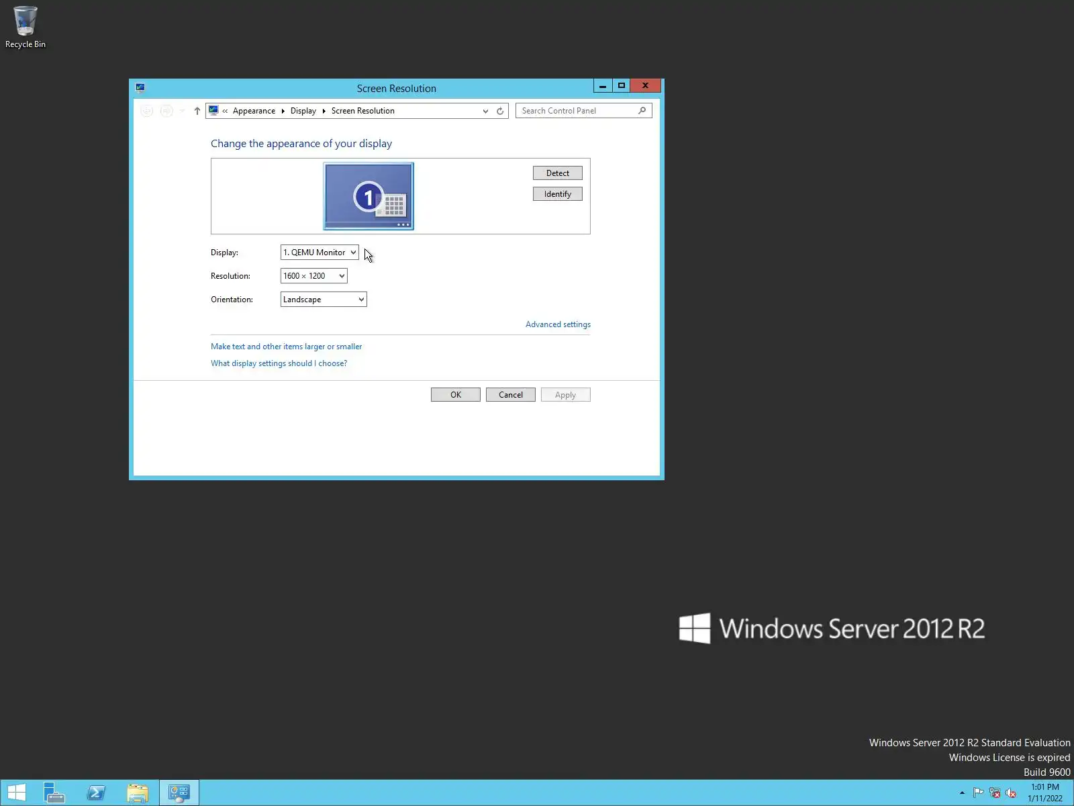
Task: Refresh the Screen Resolution page
Action: pos(500,111)
